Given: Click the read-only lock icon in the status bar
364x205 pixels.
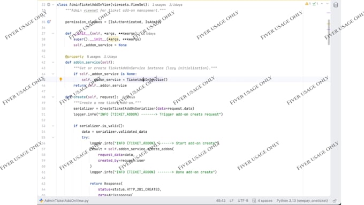Looking at the screenshot, I should pyautogui.click(x=334, y=201).
